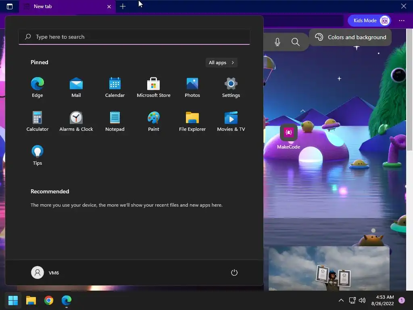Click the Start menu search field
The image size is (413, 310).
pyautogui.click(x=134, y=37)
